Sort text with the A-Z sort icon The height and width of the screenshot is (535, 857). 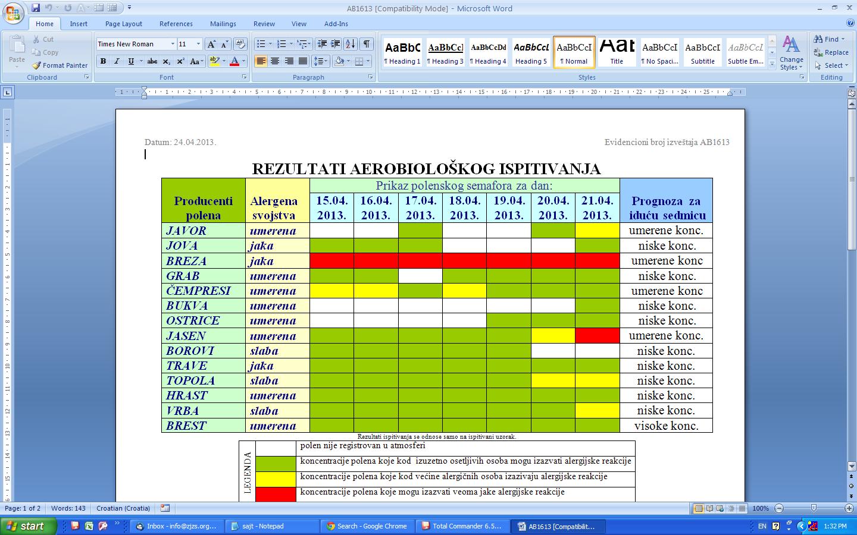(x=351, y=44)
